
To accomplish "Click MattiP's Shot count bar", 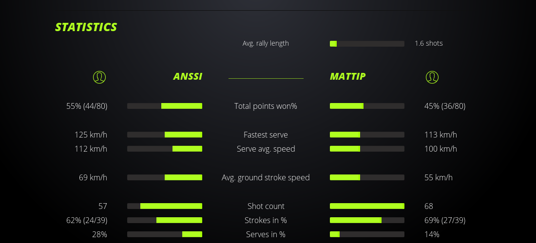I will pyautogui.click(x=367, y=206).
